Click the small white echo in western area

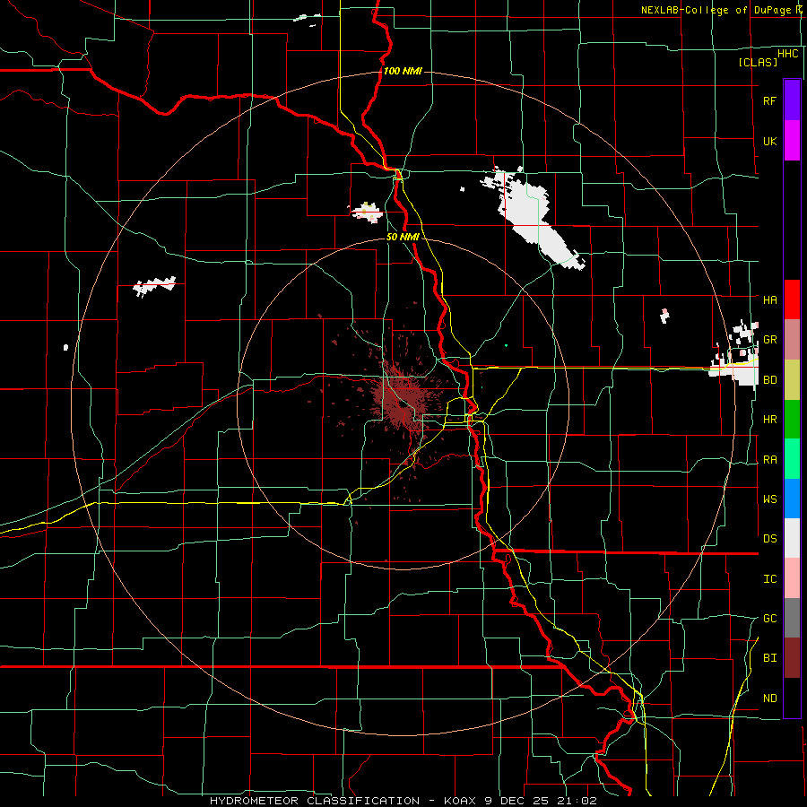pos(154,286)
